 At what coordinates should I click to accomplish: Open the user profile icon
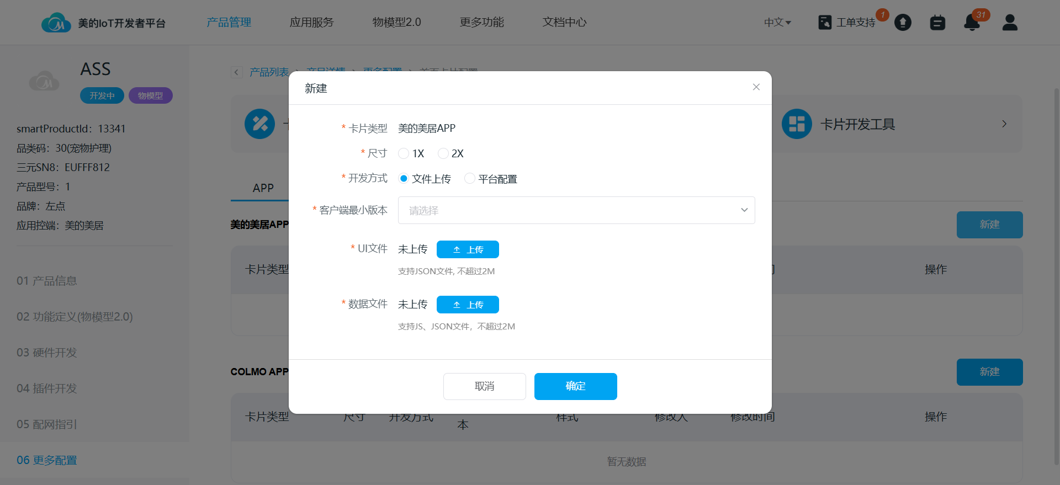point(1010,23)
